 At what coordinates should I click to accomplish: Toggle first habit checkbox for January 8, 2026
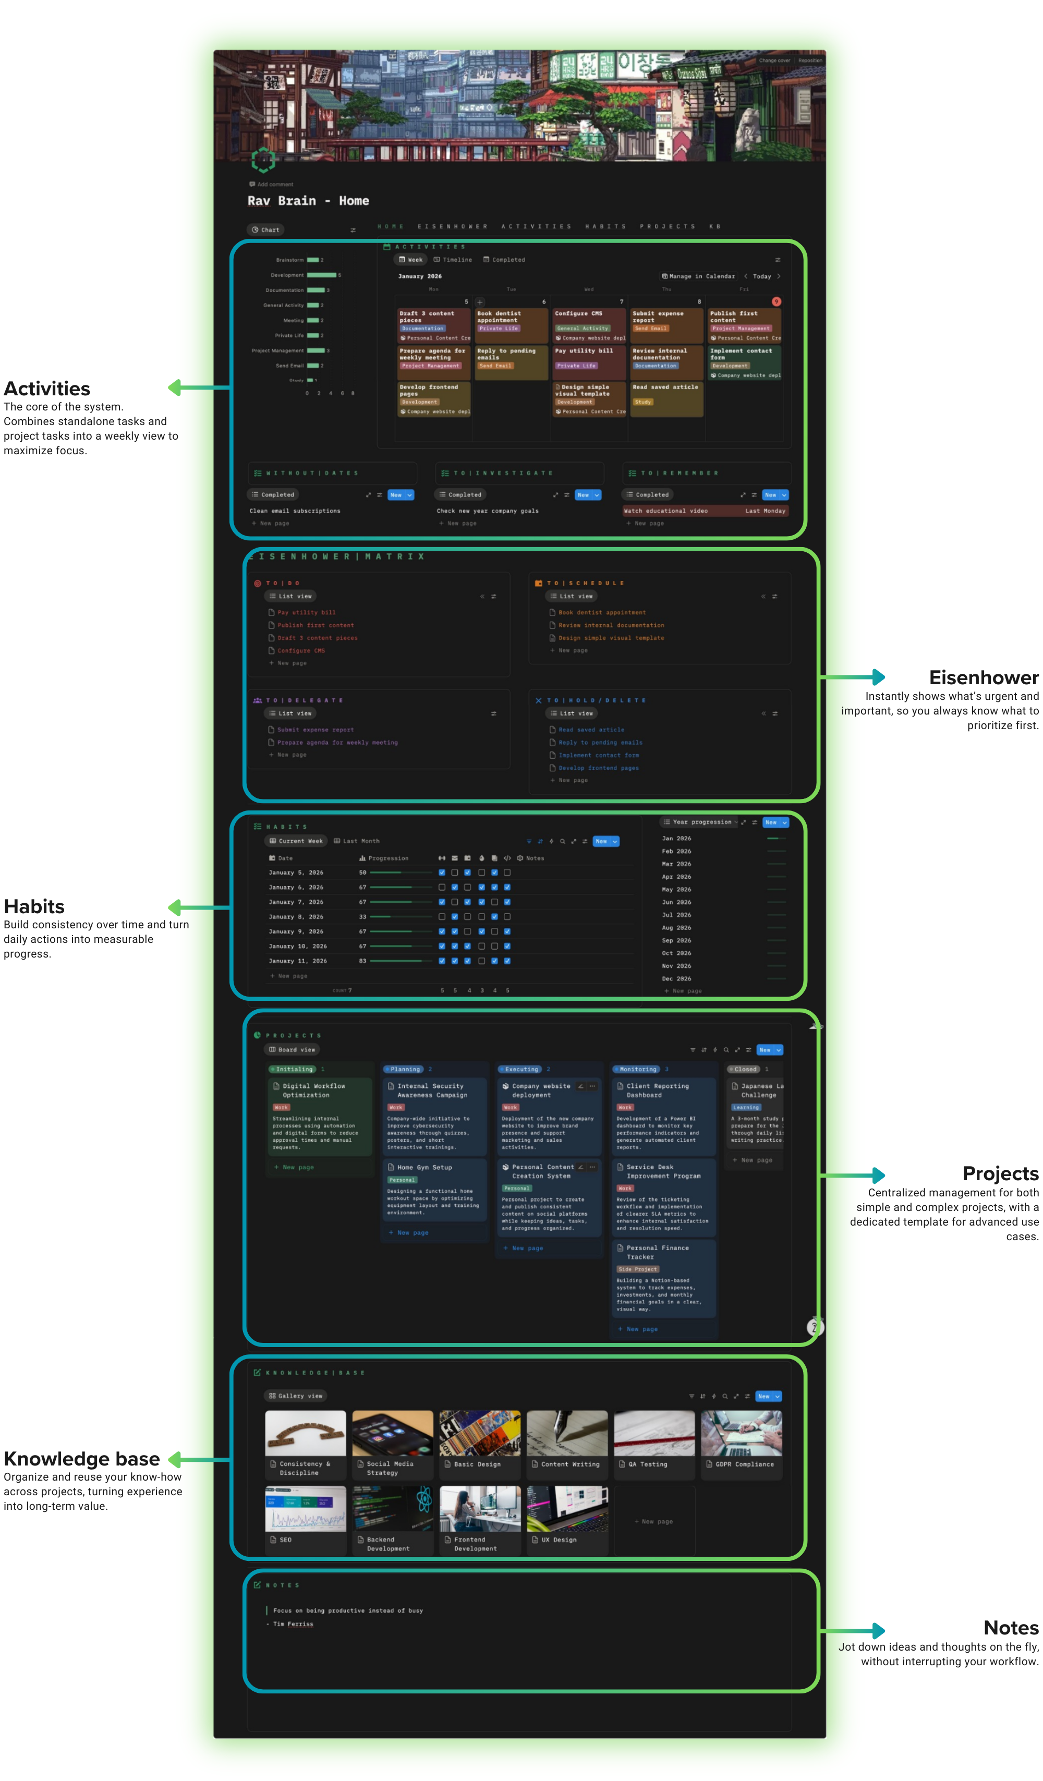tap(442, 917)
